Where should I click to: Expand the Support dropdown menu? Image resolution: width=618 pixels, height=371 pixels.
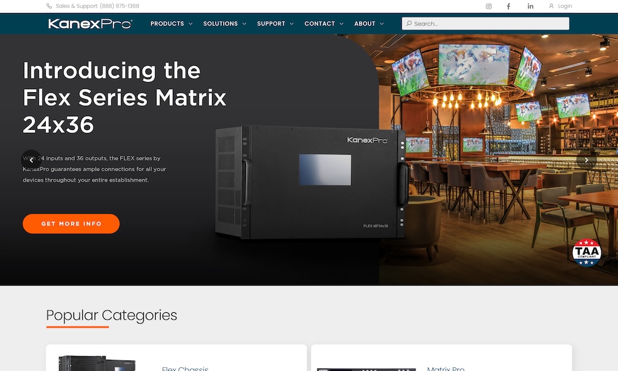pos(275,23)
